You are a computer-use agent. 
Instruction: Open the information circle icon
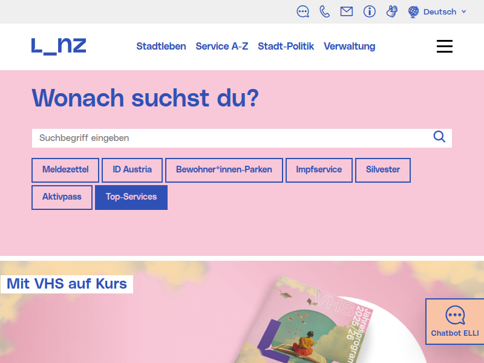point(370,11)
